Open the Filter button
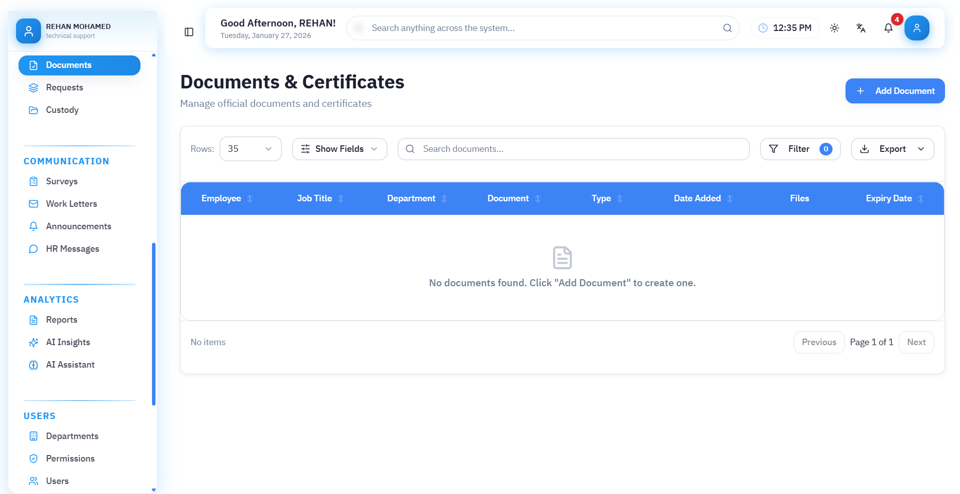Image resolution: width=960 pixels, height=494 pixels. 800,149
